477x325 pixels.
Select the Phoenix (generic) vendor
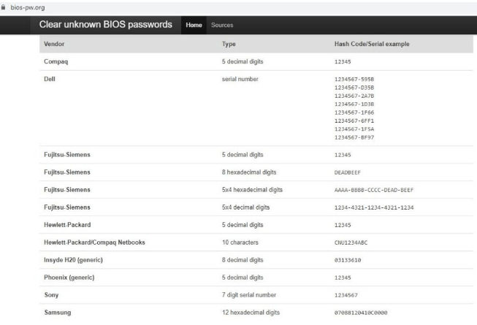69,278
